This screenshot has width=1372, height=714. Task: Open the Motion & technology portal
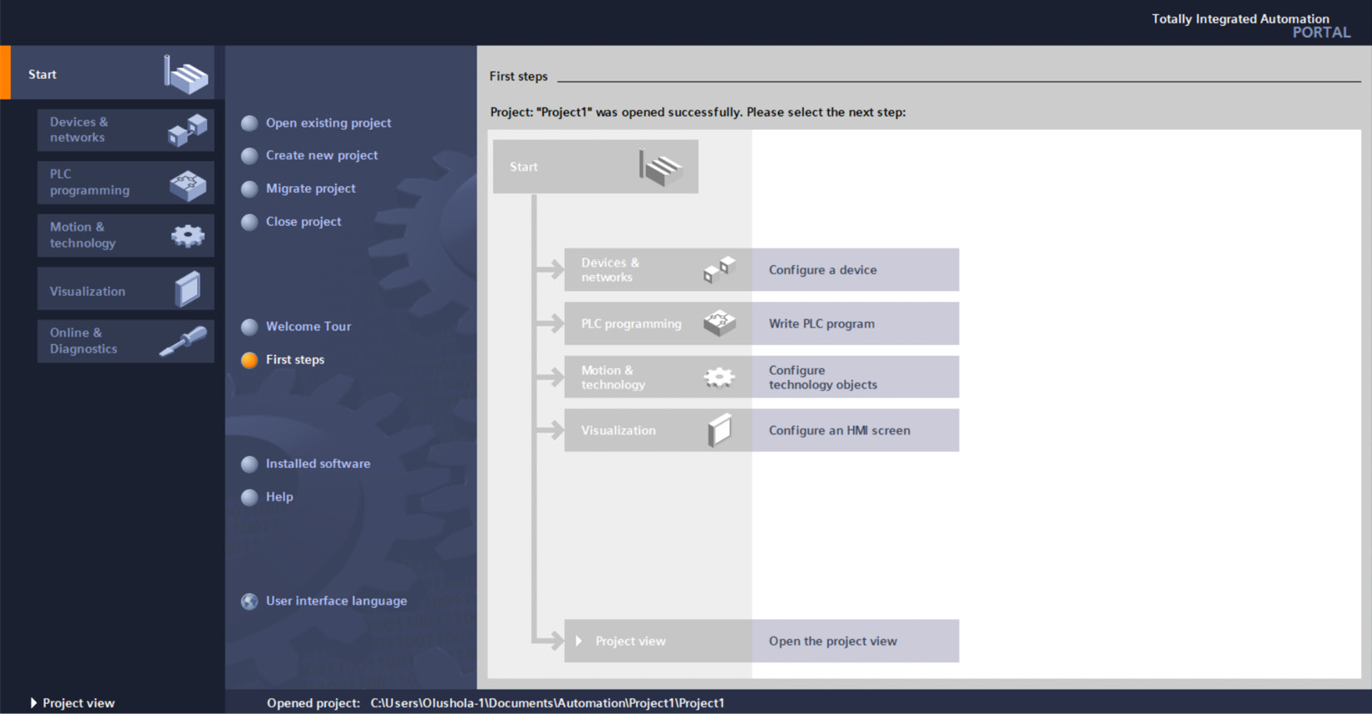pyautogui.click(x=126, y=235)
